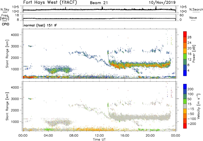The image size is (203, 141).
Task: Click the 'N.Search' legend label
Action: (196, 9)
